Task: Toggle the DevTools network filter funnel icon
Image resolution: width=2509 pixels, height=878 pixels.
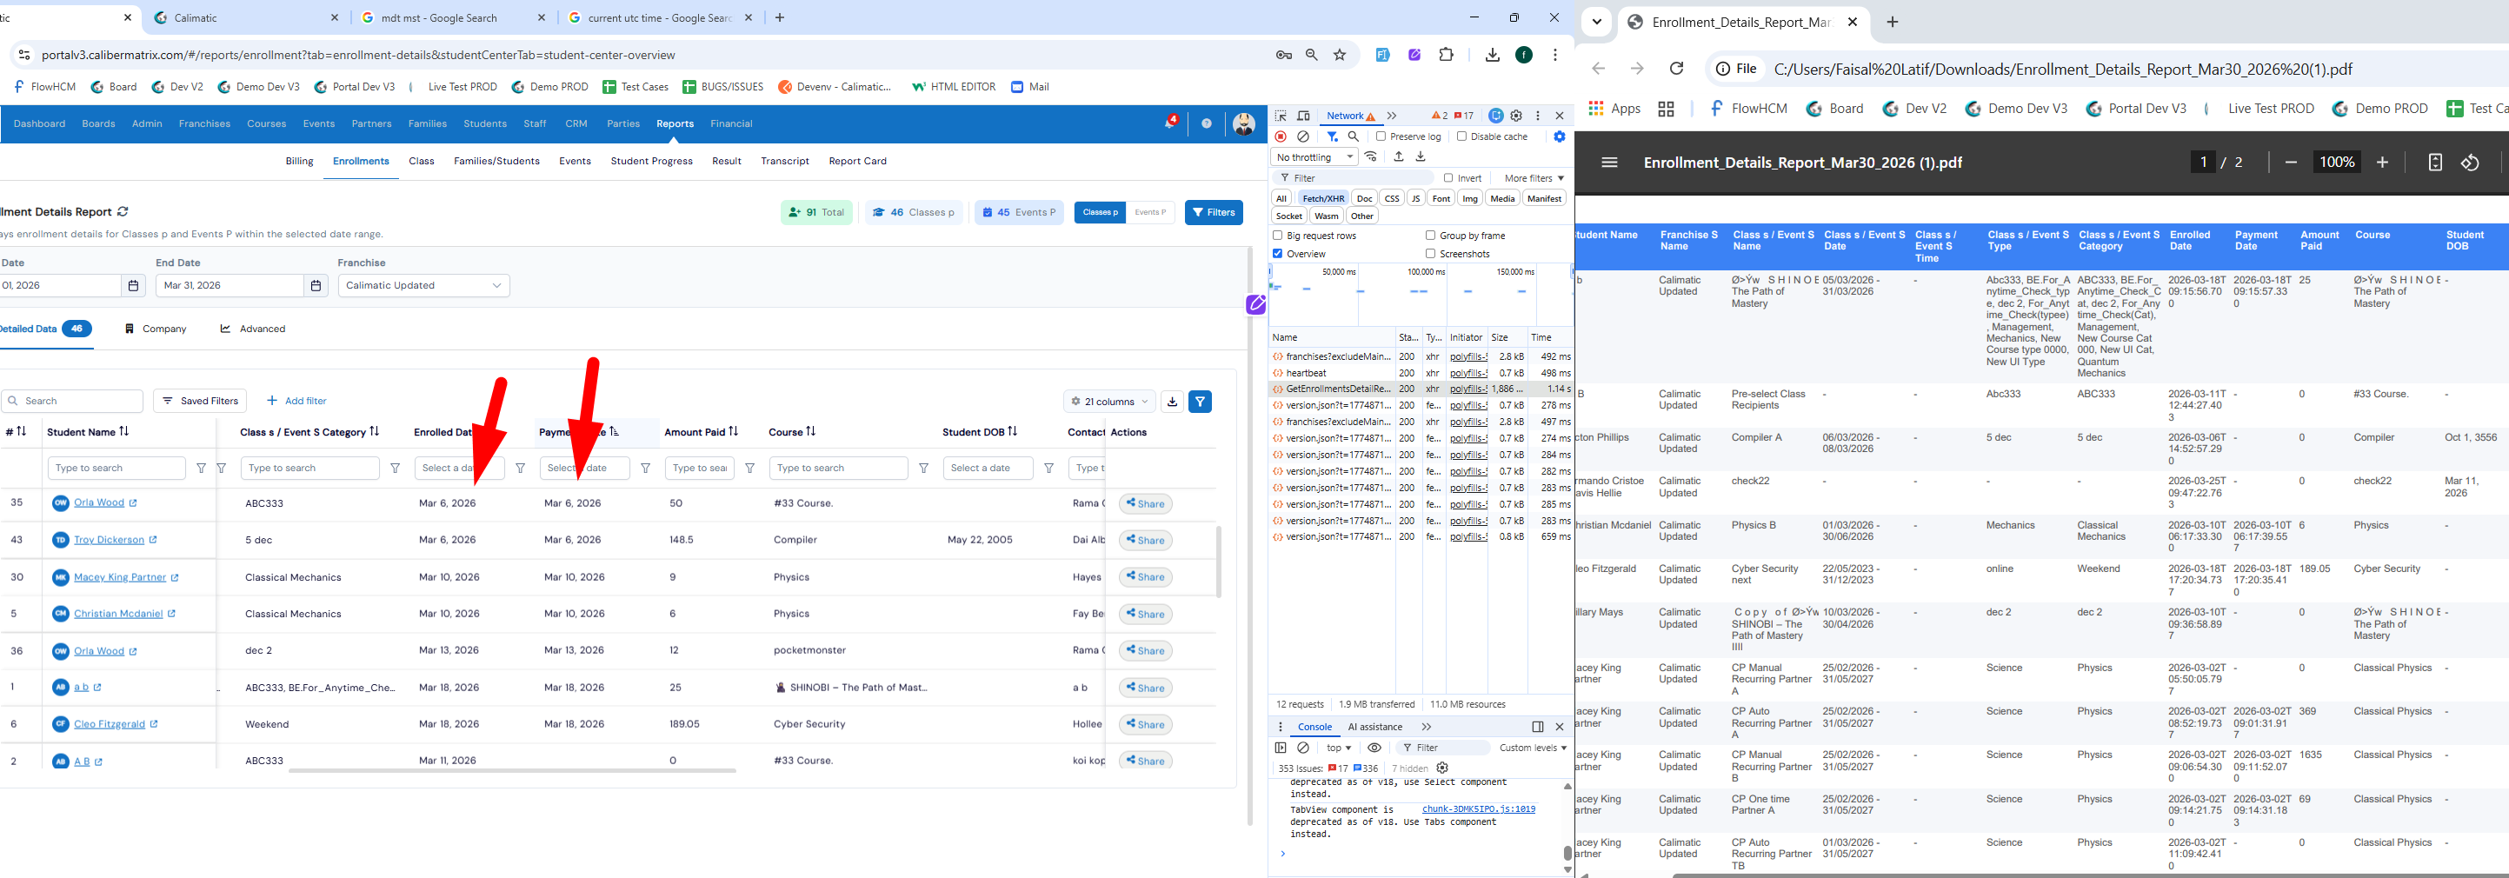Action: click(x=1333, y=137)
